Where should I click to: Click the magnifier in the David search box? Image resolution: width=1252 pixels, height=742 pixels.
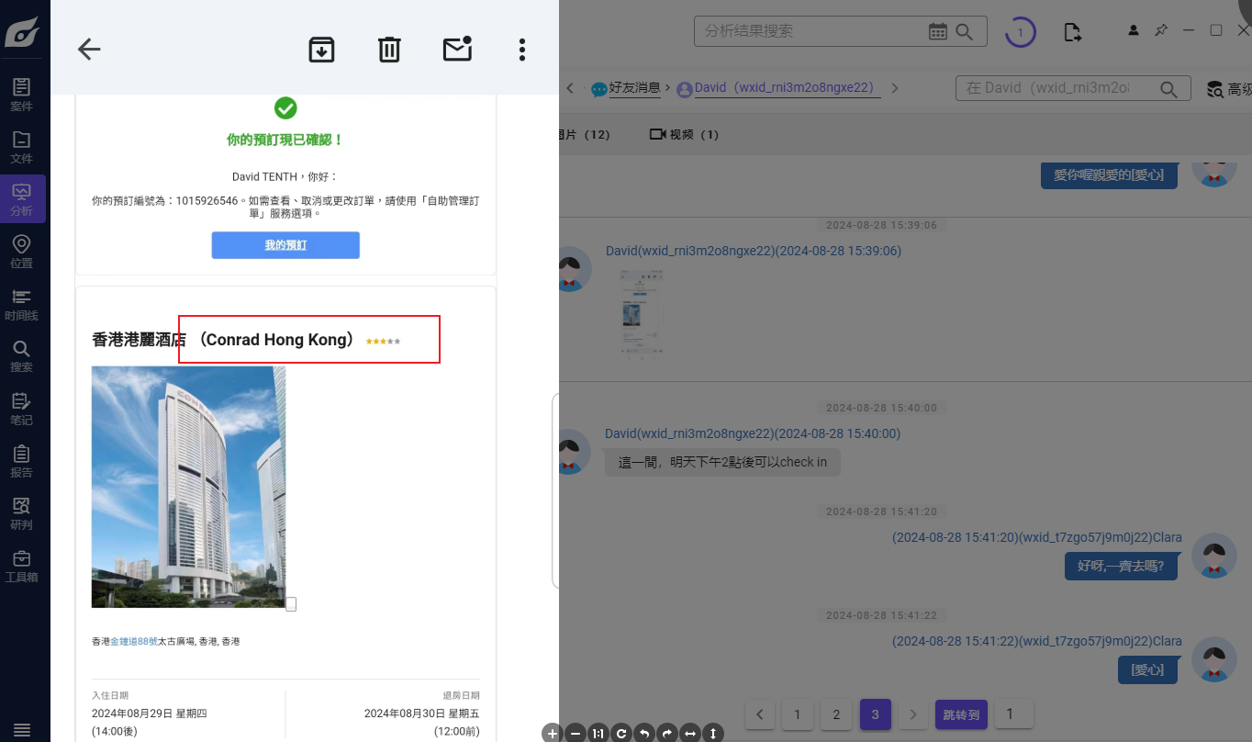coord(1168,89)
